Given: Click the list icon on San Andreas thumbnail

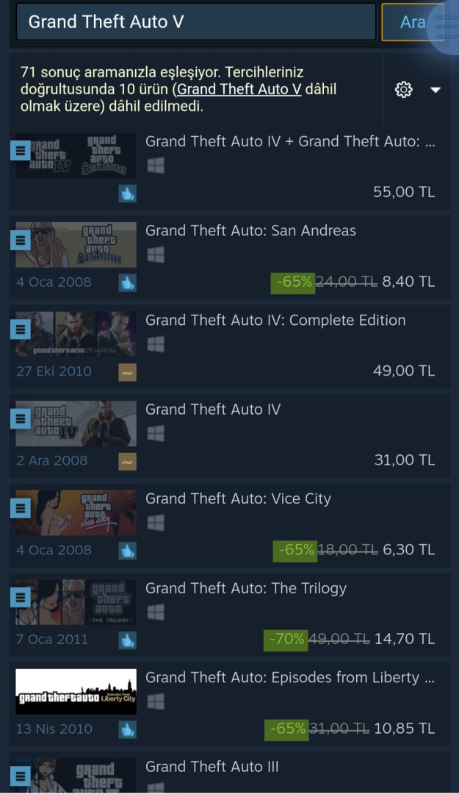Looking at the screenshot, I should pos(21,240).
